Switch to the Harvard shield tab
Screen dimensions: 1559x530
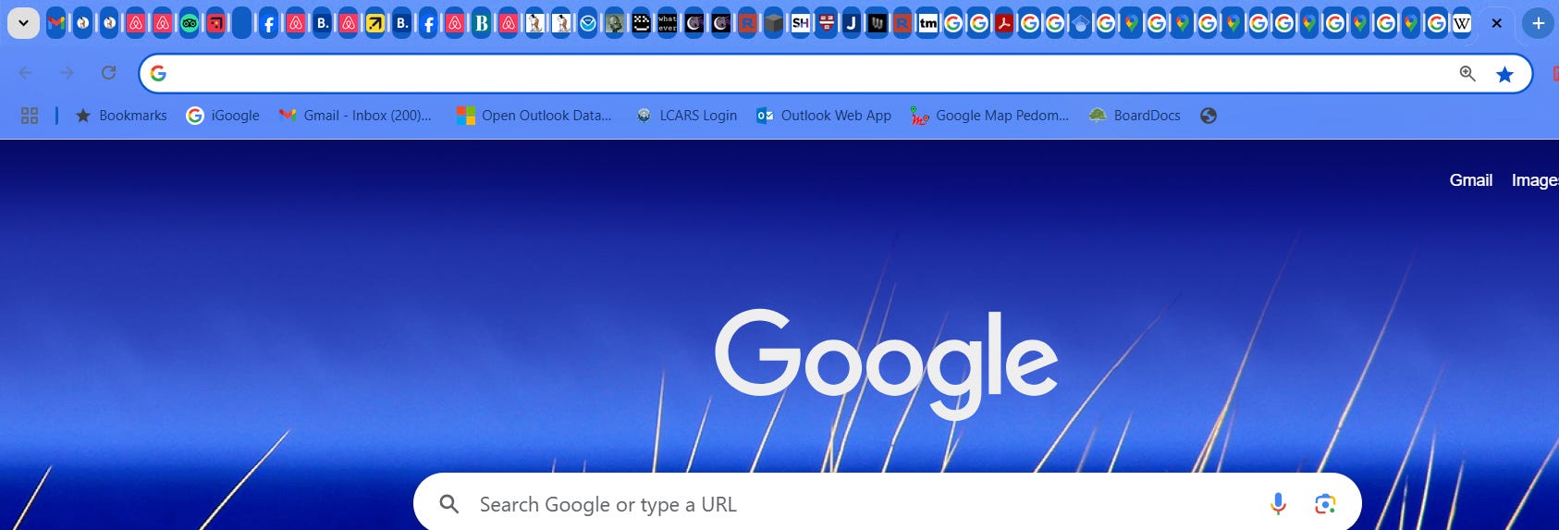[x=827, y=23]
